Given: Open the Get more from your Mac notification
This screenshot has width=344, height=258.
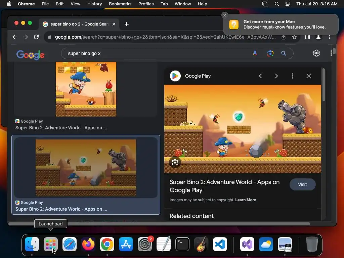Looking at the screenshot, I should (281, 24).
